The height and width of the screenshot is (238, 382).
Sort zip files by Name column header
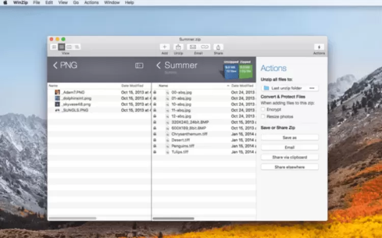(162, 86)
